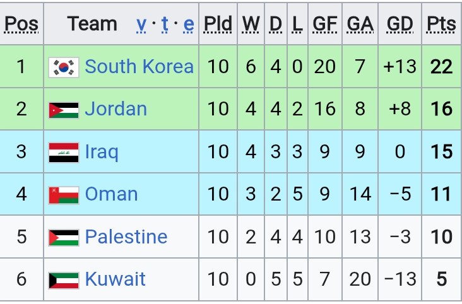Click the Palestine flag icon
This screenshot has width=462, height=304.
tap(64, 237)
